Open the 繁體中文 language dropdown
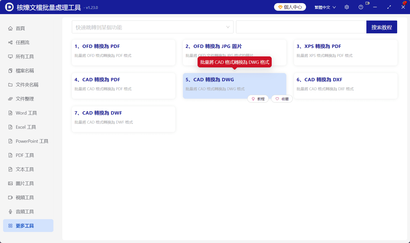This screenshot has width=410, height=243. point(325,7)
